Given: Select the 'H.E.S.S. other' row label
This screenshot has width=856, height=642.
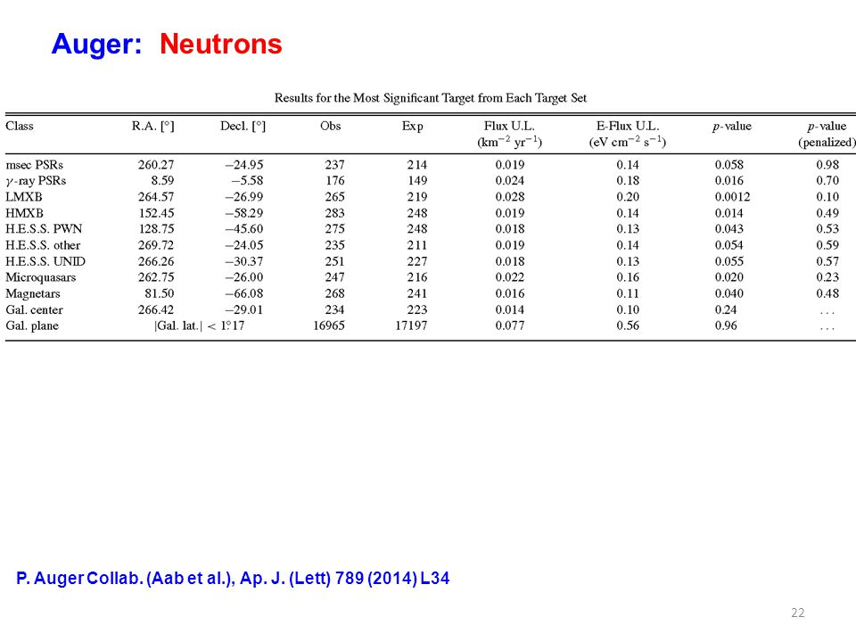Looking at the screenshot, I should pos(43,245).
